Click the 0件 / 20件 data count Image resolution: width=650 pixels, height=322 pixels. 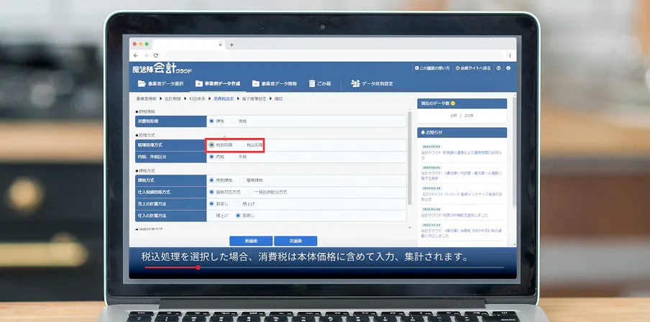[462, 116]
